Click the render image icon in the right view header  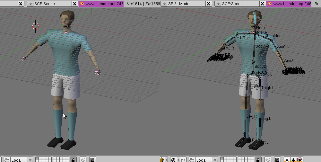(277, 159)
